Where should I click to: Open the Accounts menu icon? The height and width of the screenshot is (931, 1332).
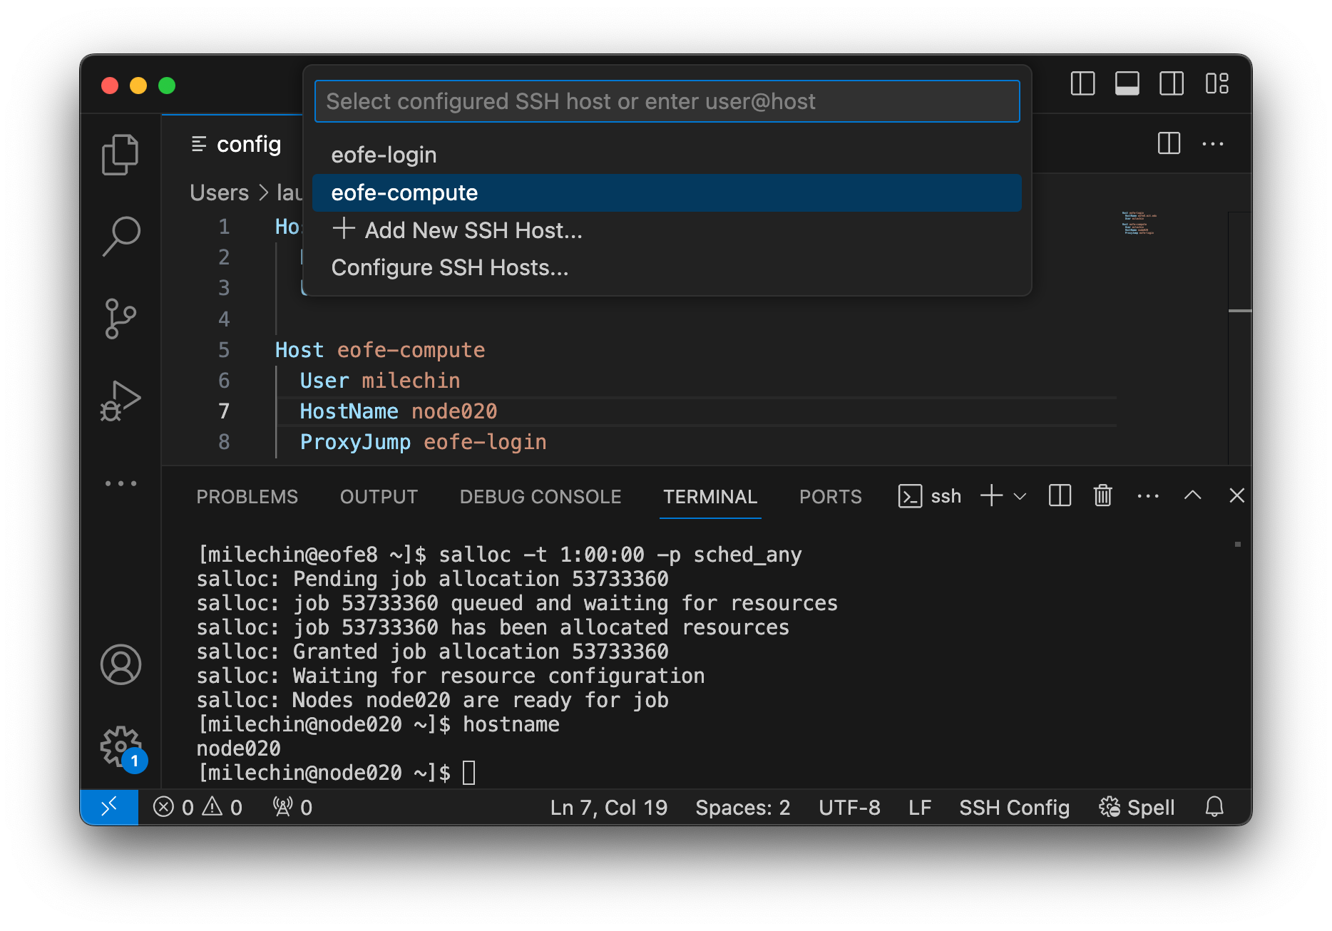tap(121, 664)
